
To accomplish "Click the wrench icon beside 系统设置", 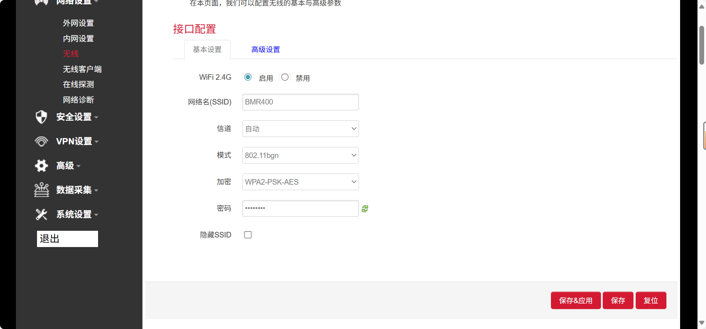I will [x=41, y=215].
